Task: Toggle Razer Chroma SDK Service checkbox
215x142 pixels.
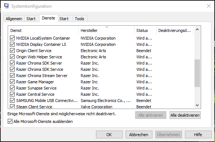Action: click(12, 69)
